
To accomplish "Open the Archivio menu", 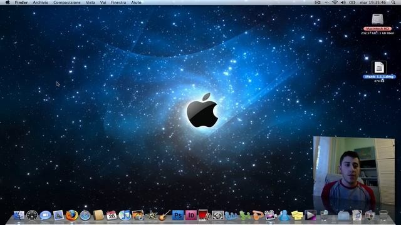I will coord(40,2).
